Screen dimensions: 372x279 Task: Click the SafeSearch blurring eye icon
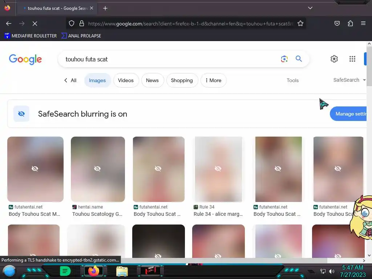point(21,114)
